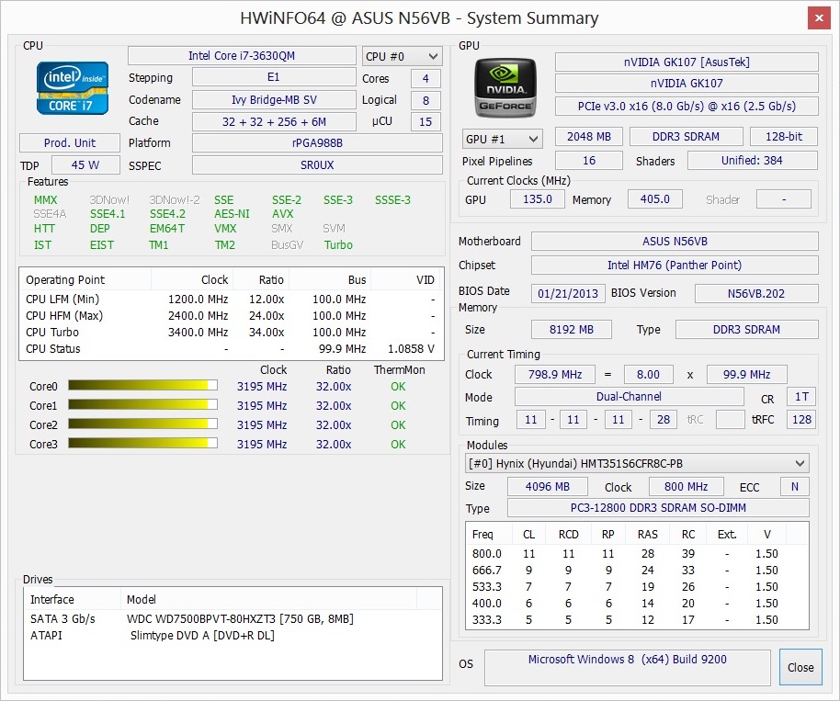This screenshot has width=840, height=701.
Task: Click the stepping value E1
Action: pyautogui.click(x=274, y=77)
